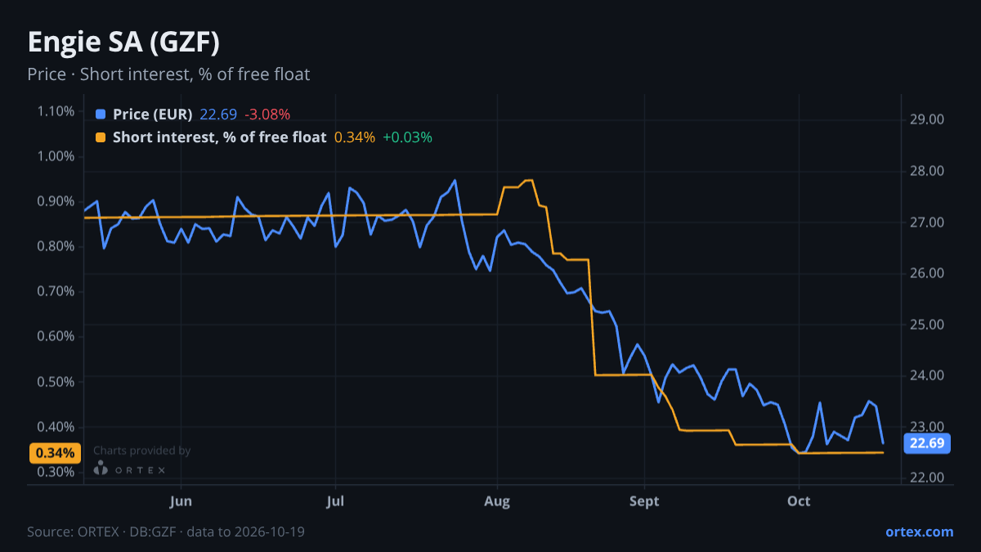Click the 0.80% left axis label
This screenshot has height=552, width=981.
56,246
